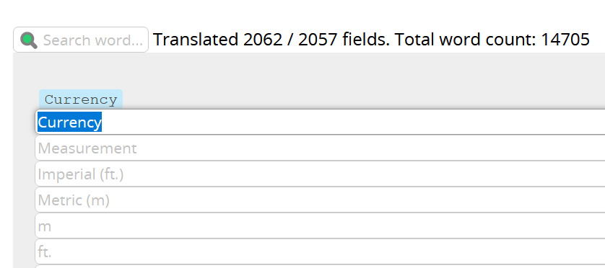This screenshot has width=605, height=268.
Task: Click the 2057 total fields number
Action: pos(318,40)
